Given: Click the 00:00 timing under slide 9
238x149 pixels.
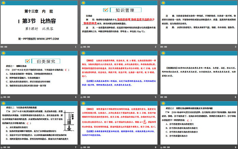Looking at the screenshot, I should (x=166, y=147).
